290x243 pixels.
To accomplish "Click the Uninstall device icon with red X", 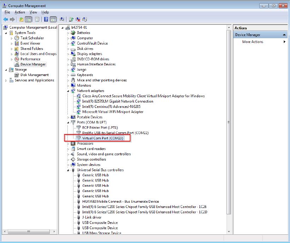I will click(x=78, y=19).
